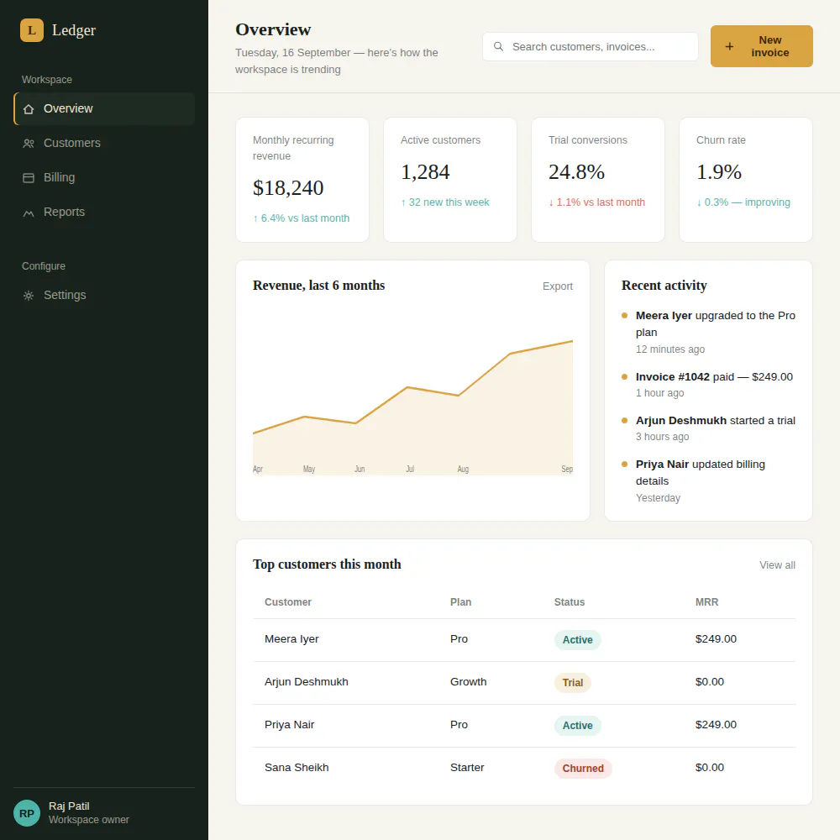Click Meera Iyer upgraded activity entry
This screenshot has height=840, width=840.
click(708, 332)
